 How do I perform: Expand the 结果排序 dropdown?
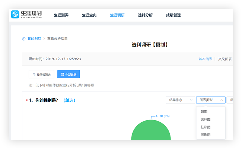[x=180, y=100]
